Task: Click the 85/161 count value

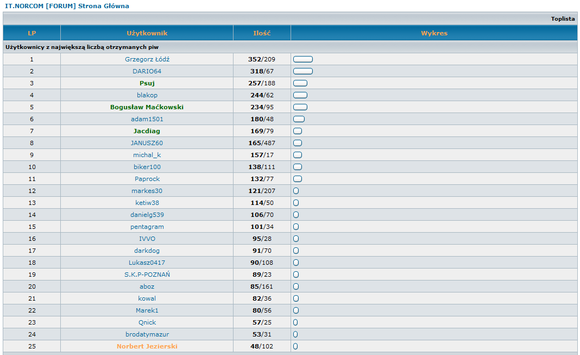Action: (x=262, y=287)
